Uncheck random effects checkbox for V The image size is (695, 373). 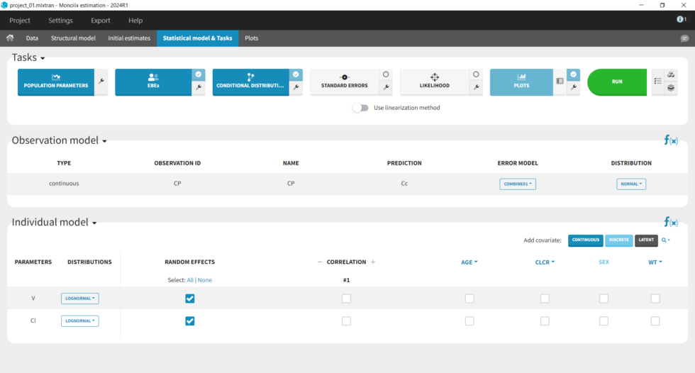[x=189, y=299]
